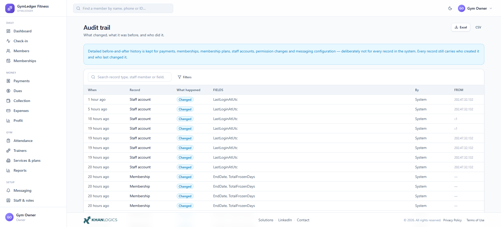The height and width of the screenshot is (227, 501).
Task: Click the audit record search box
Action: pos(130,77)
